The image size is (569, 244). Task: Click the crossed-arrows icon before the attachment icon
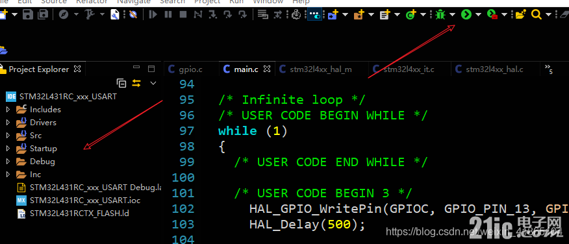pyautogui.click(x=278, y=14)
